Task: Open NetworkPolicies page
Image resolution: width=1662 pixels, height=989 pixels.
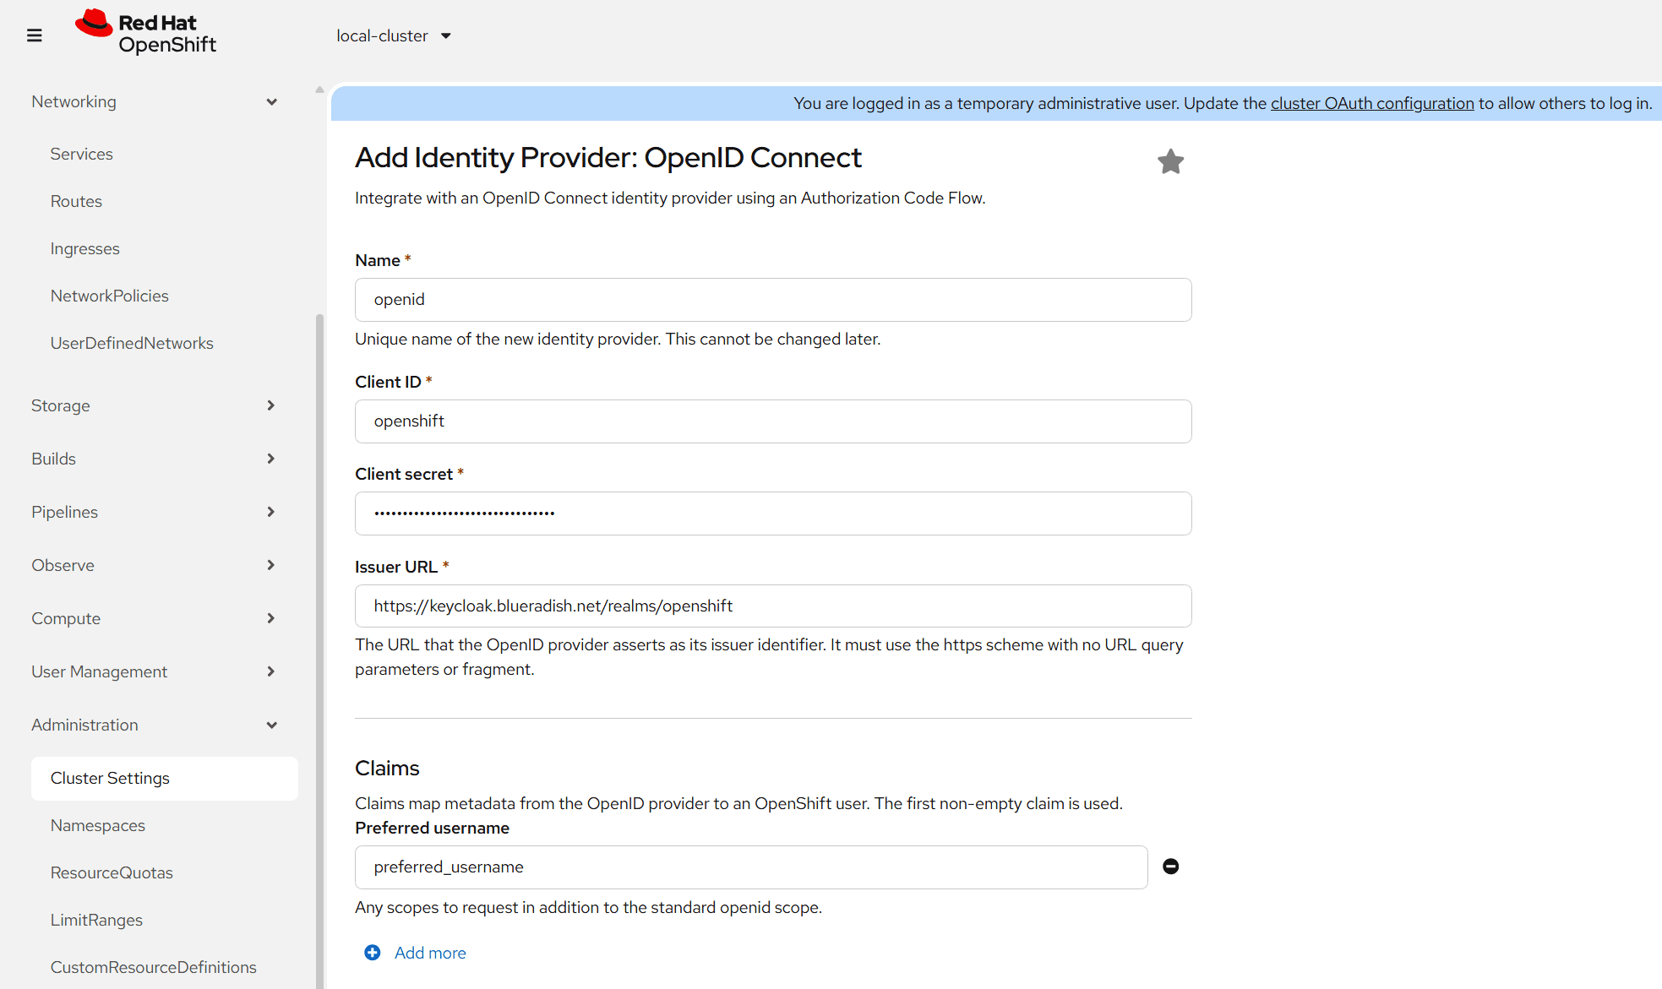Action: (x=109, y=296)
